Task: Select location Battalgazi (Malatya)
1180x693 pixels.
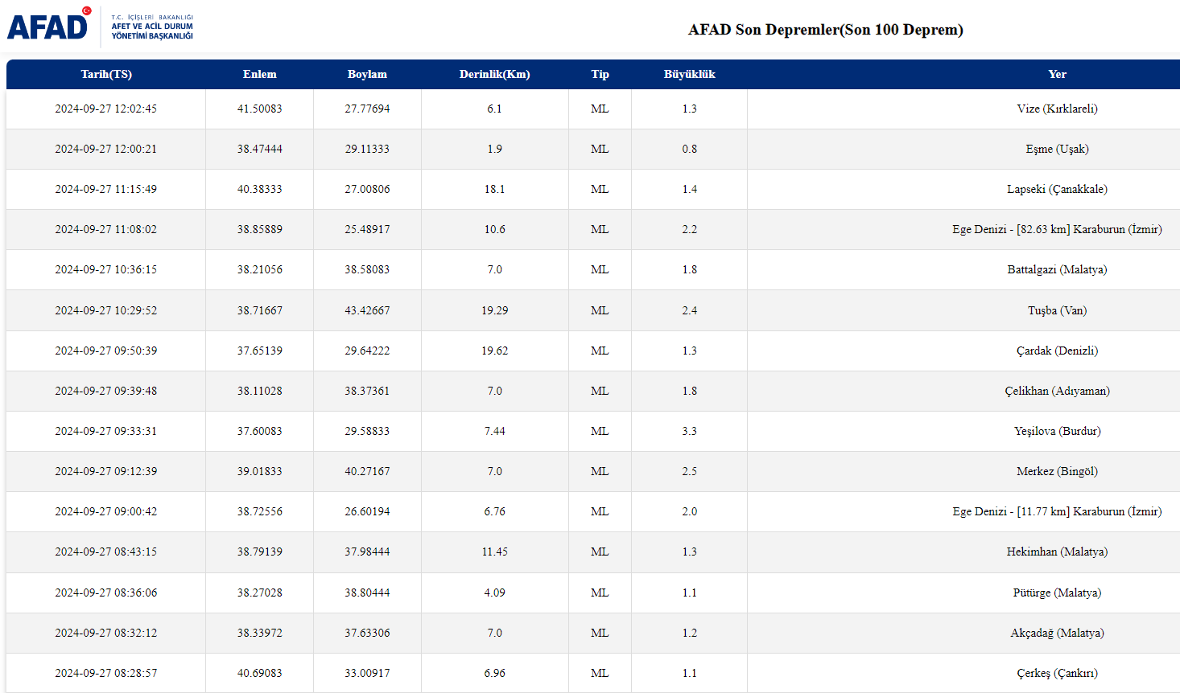Action: pyautogui.click(x=1058, y=269)
